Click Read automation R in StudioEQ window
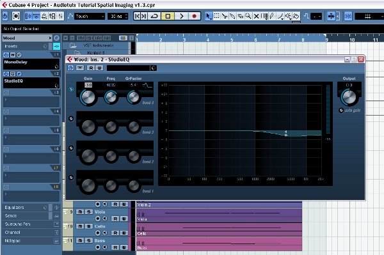Screen dimensions: 384x255 coord(91,68)
